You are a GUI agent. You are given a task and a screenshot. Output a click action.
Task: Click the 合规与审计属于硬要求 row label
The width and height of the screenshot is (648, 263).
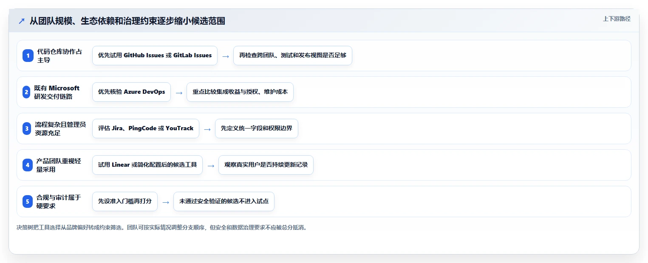[59, 201]
